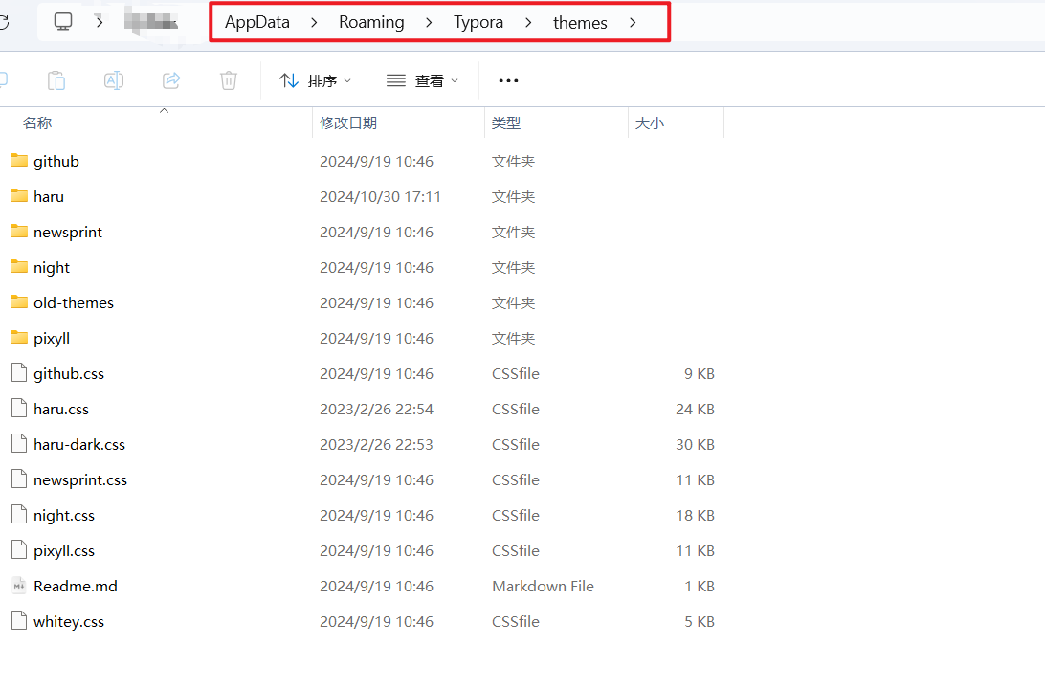
Task: Sort by the 名称 column header
Action: pyautogui.click(x=37, y=122)
